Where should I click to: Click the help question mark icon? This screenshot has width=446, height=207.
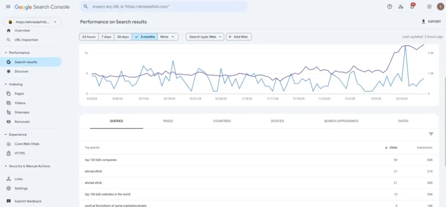point(389,7)
